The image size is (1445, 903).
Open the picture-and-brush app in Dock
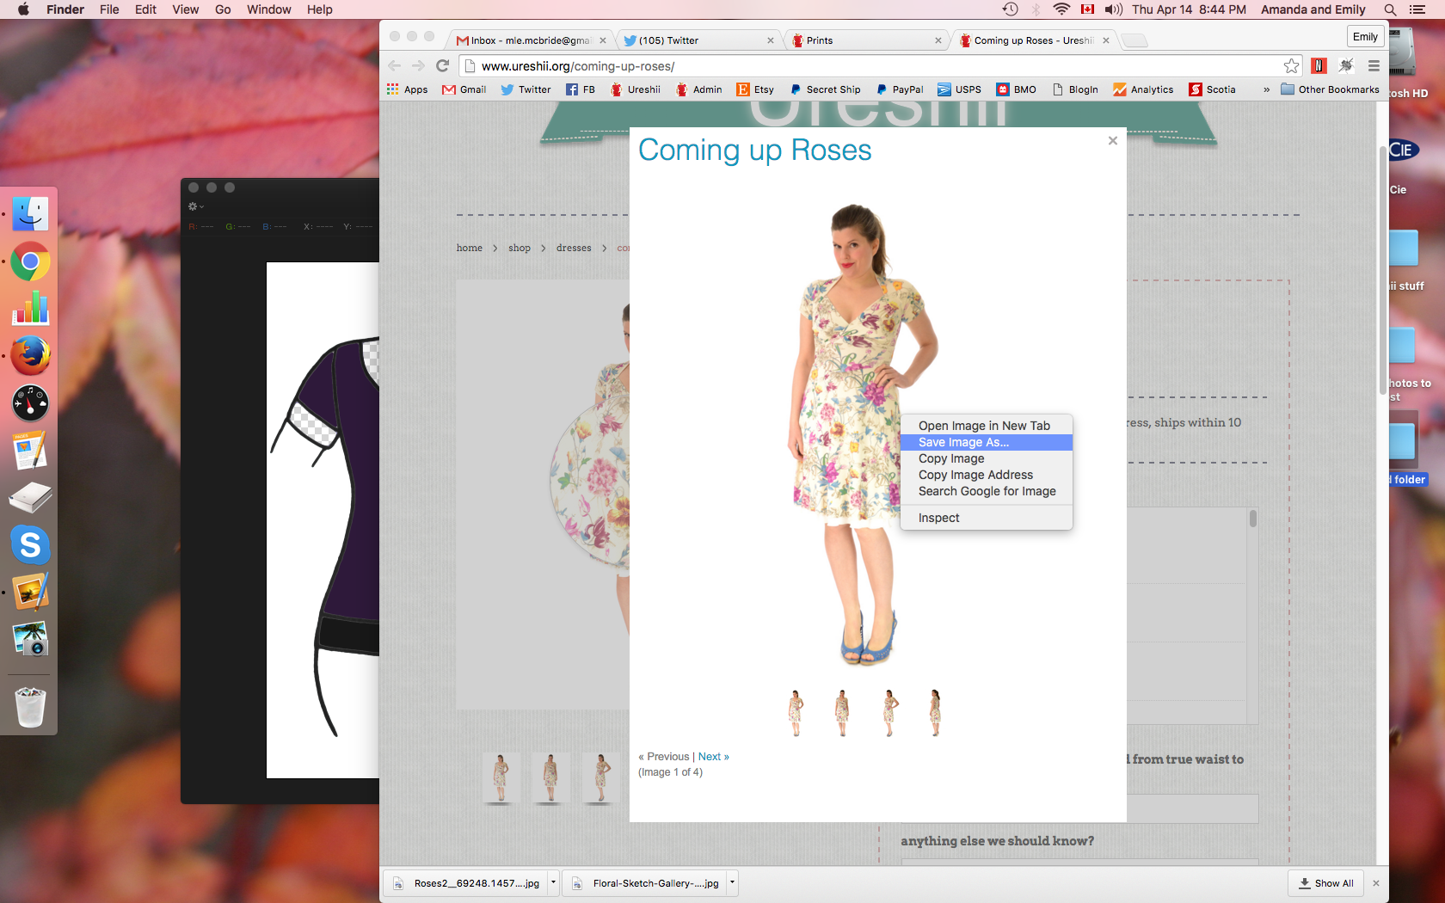click(30, 592)
